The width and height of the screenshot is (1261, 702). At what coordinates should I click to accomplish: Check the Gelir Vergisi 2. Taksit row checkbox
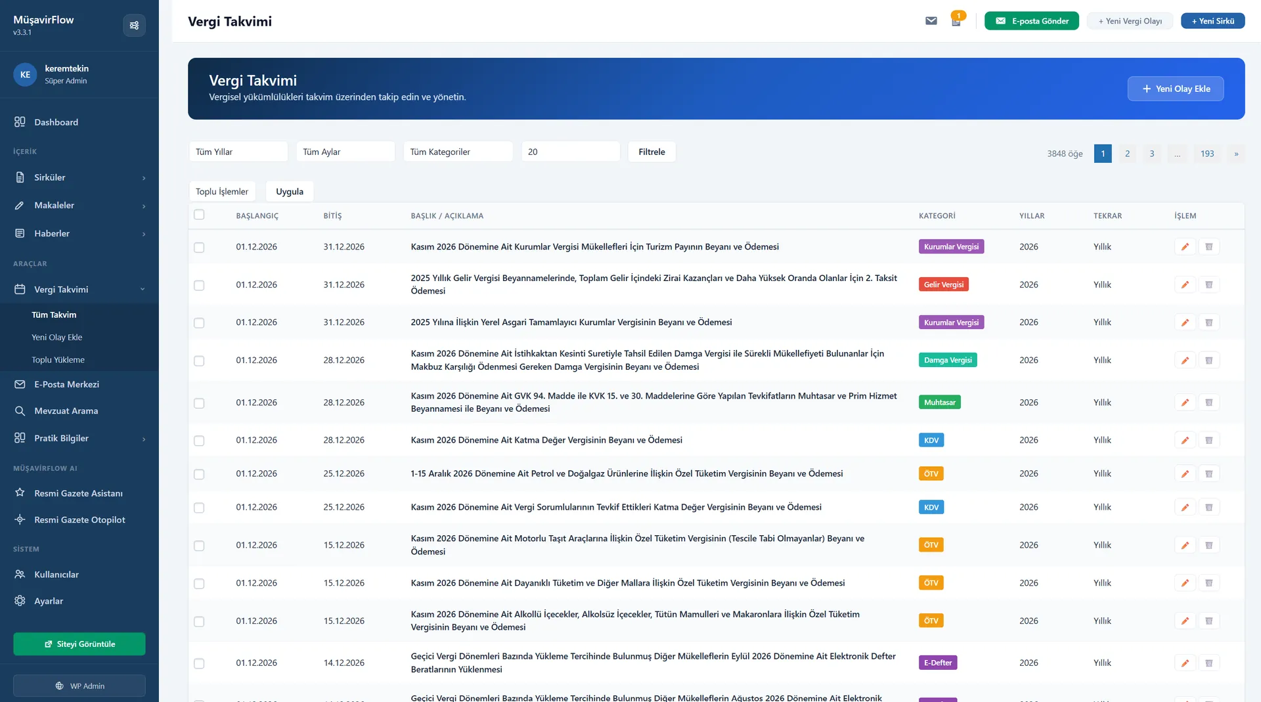pyautogui.click(x=199, y=286)
